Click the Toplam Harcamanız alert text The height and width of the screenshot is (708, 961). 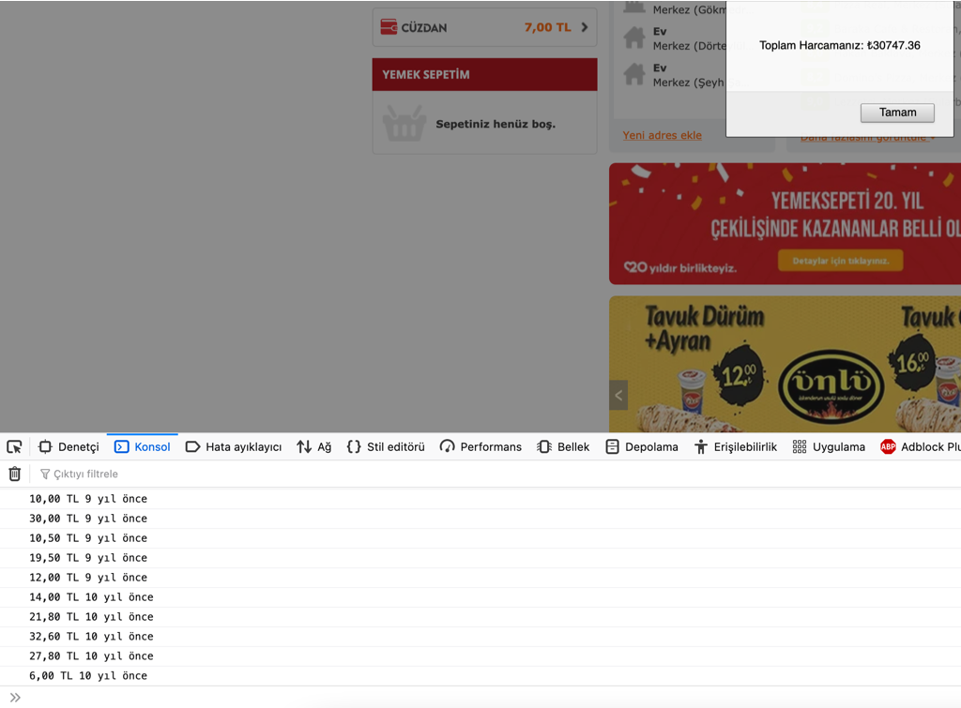[840, 45]
